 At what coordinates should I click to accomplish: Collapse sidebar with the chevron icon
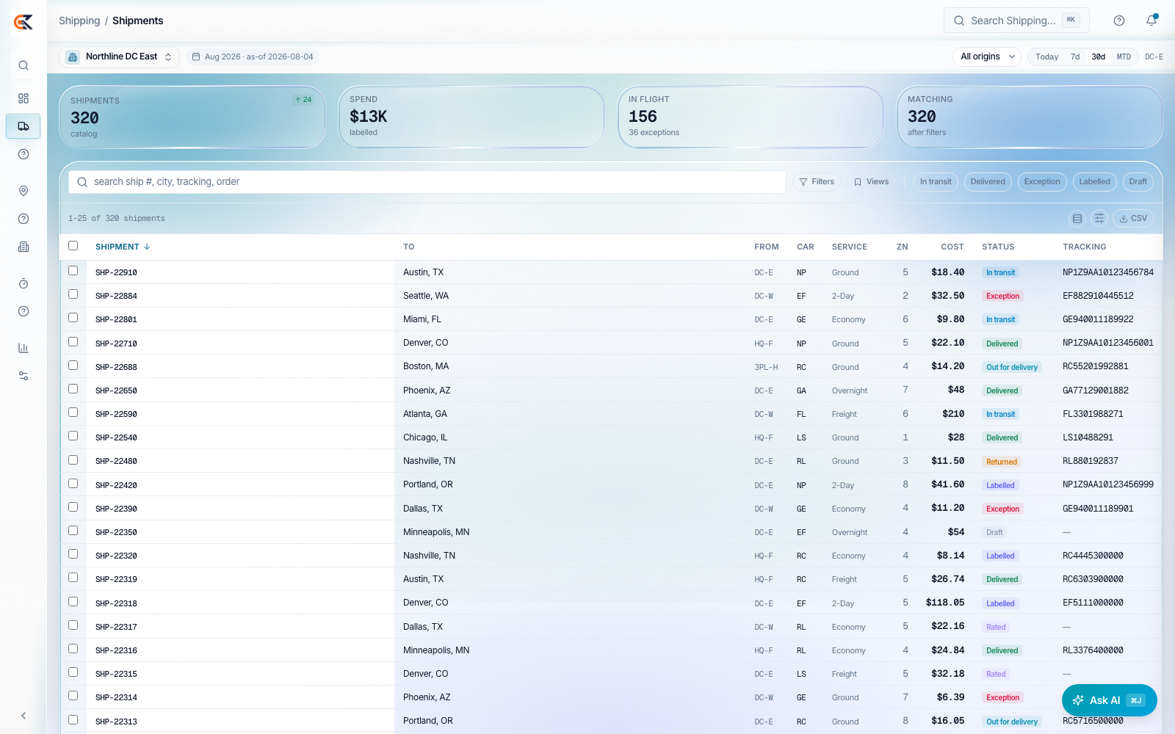click(23, 716)
